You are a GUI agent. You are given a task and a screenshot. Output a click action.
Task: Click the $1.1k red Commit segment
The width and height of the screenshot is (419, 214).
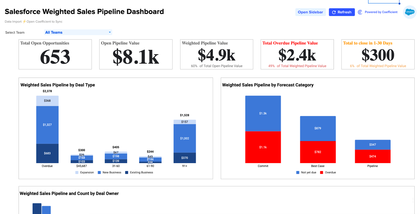pyautogui.click(x=263, y=147)
